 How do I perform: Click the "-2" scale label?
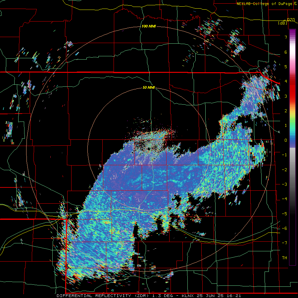coord(284,170)
